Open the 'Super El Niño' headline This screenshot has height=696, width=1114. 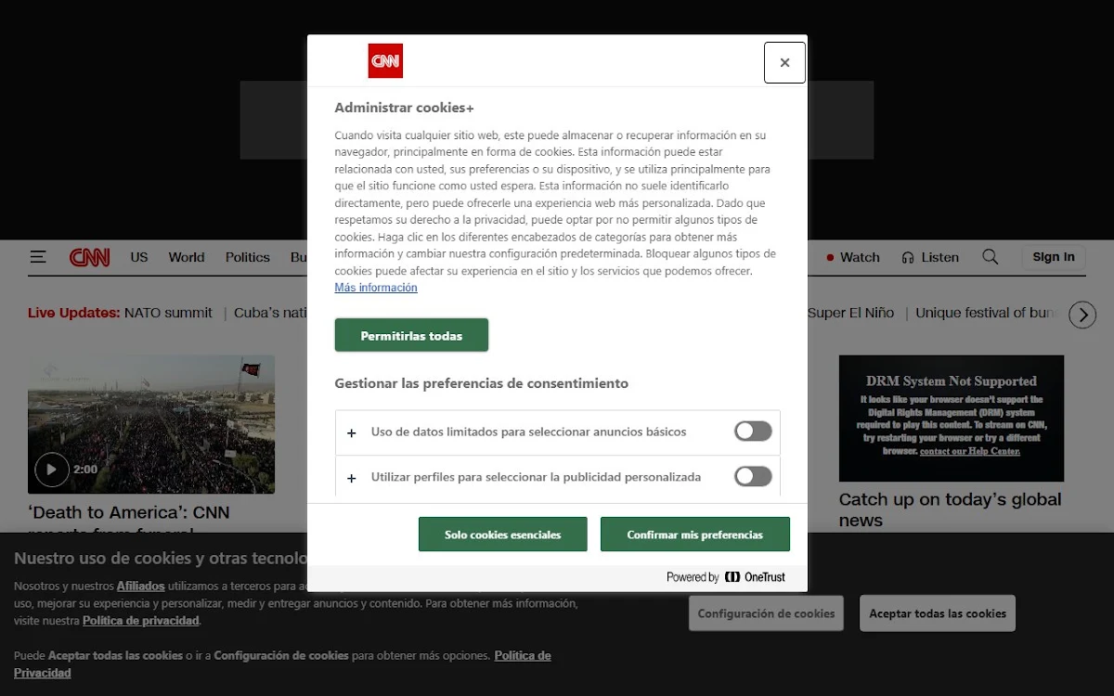coord(850,313)
